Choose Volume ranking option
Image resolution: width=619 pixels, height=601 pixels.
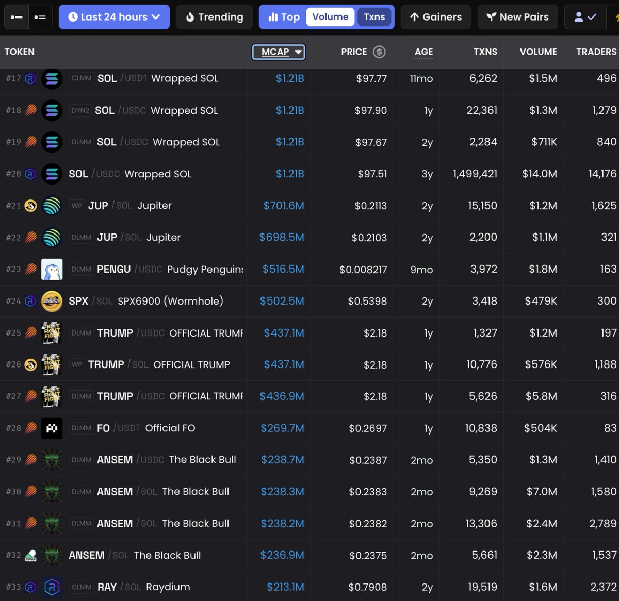(330, 17)
